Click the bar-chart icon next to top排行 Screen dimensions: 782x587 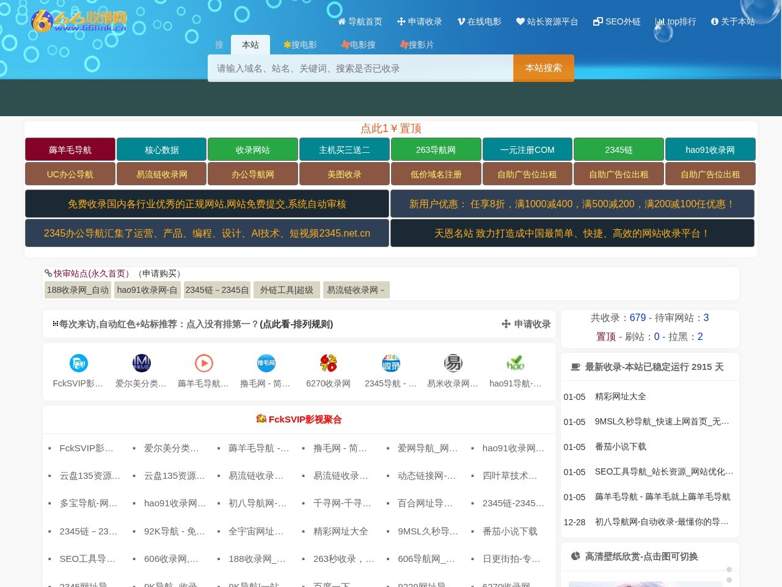point(660,21)
